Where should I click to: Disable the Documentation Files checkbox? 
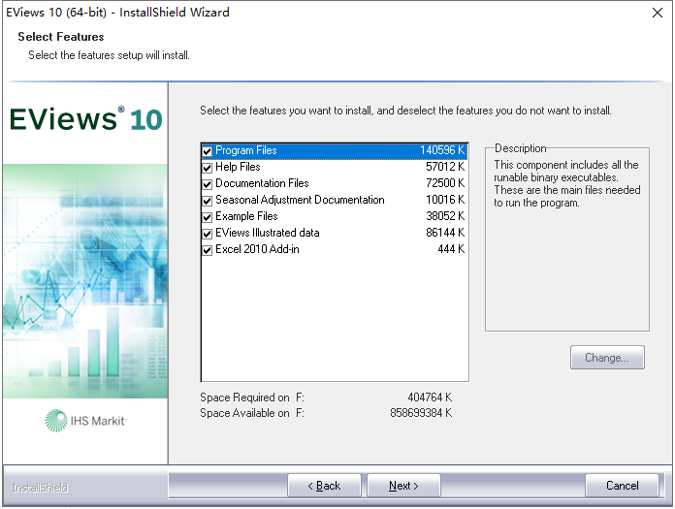click(x=208, y=184)
